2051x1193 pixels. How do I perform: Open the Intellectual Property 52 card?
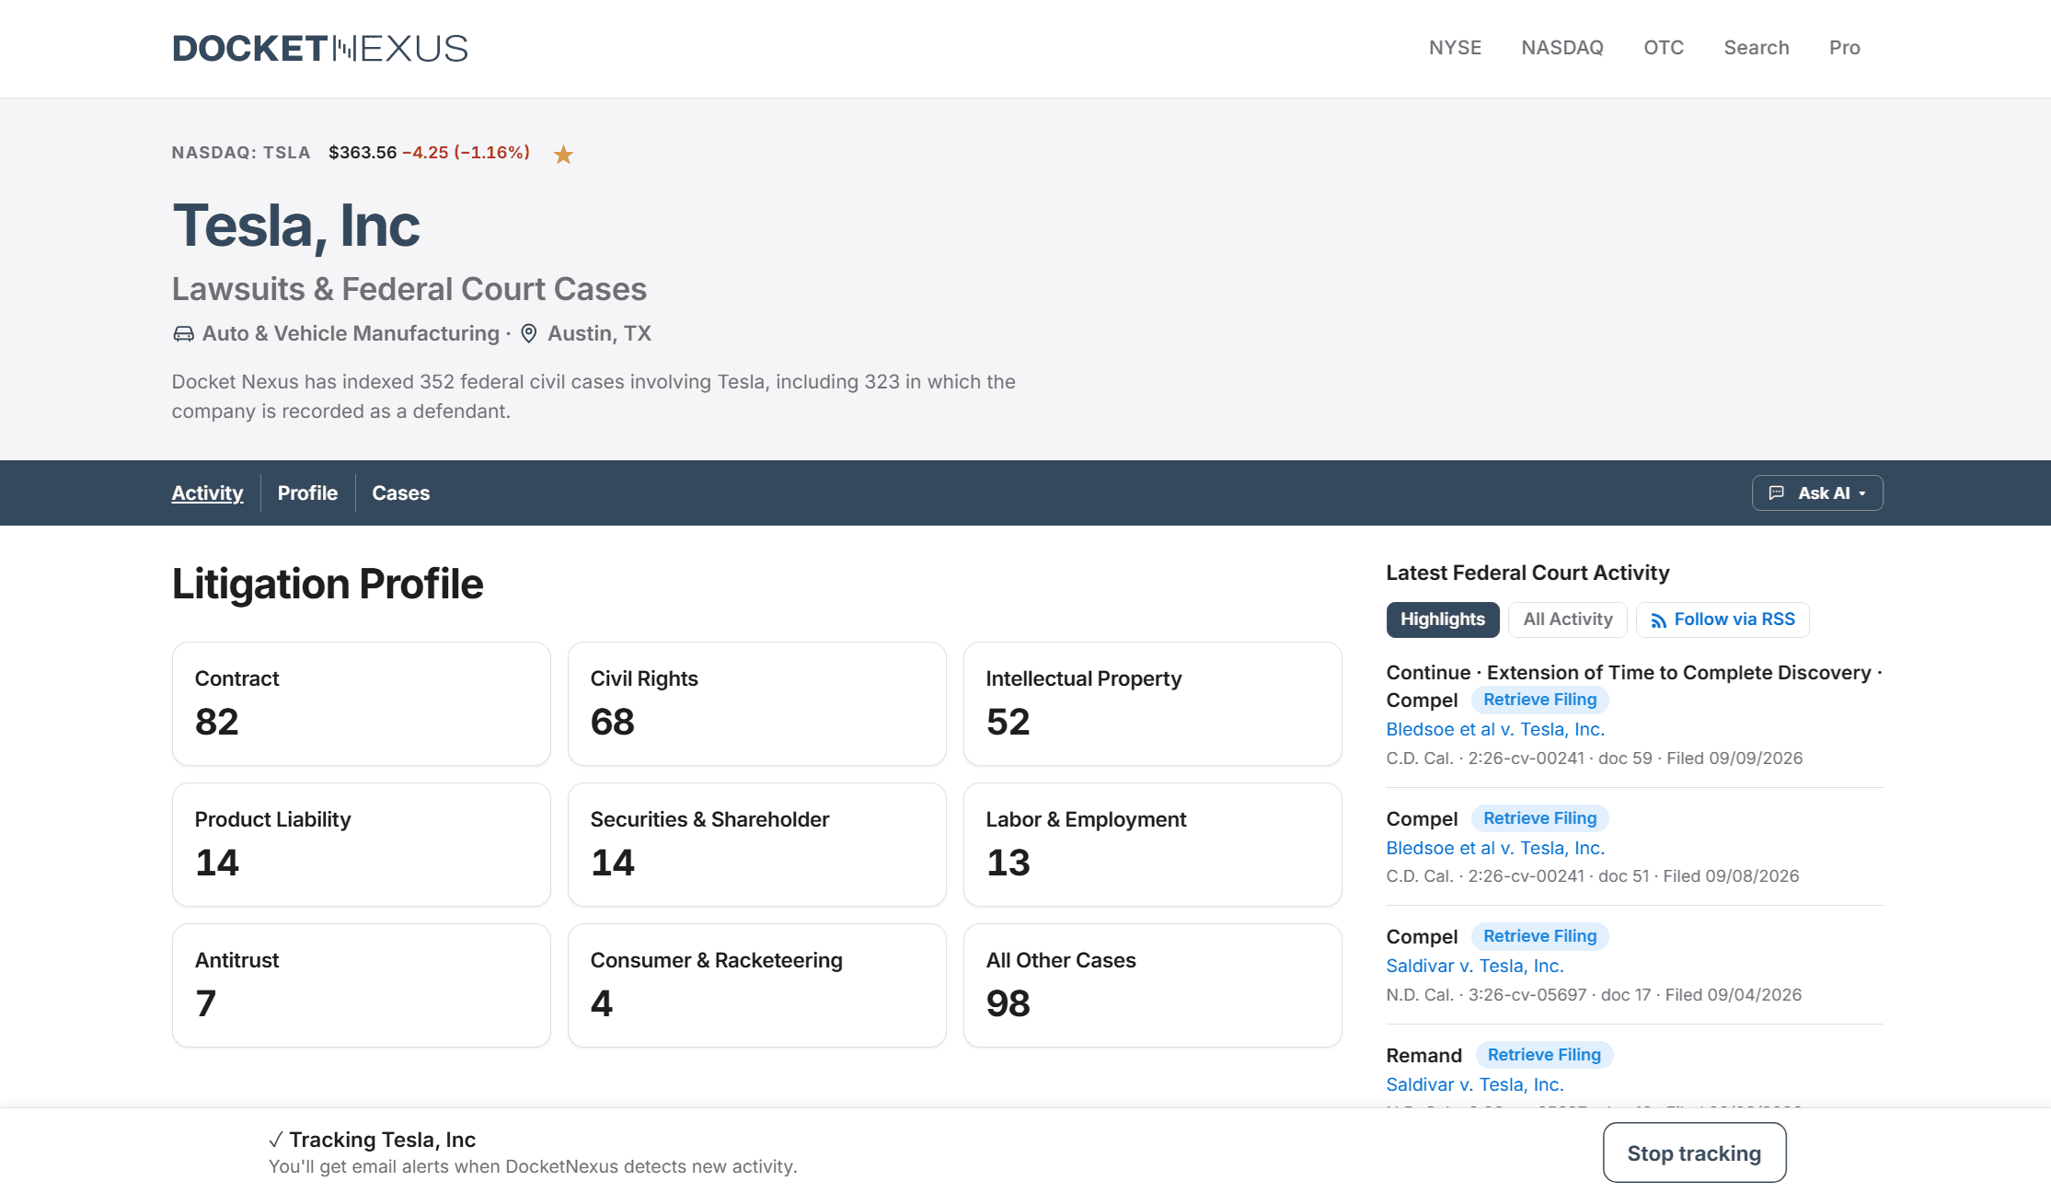1153,703
